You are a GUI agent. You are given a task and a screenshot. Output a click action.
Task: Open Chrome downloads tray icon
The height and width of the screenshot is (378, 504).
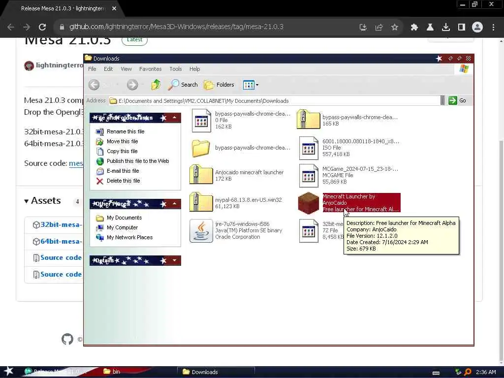point(446,28)
